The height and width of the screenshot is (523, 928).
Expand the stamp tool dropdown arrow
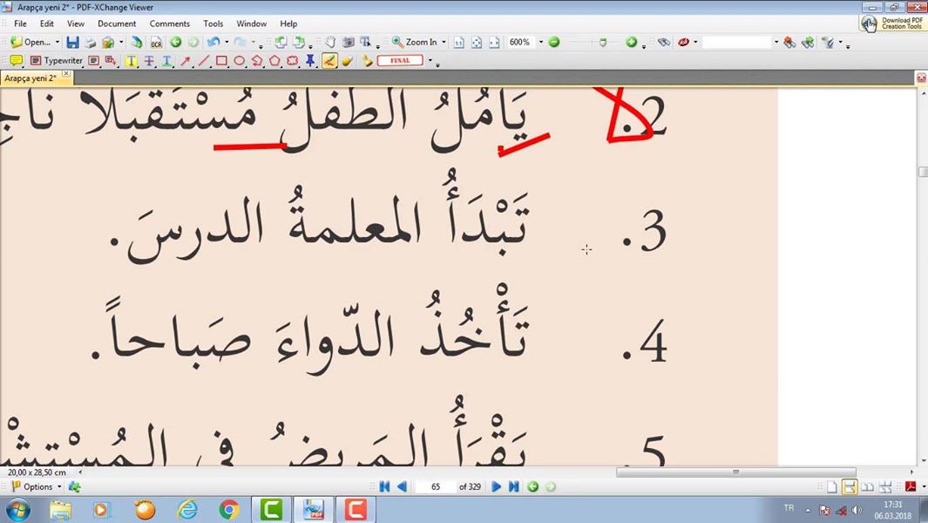(x=430, y=60)
